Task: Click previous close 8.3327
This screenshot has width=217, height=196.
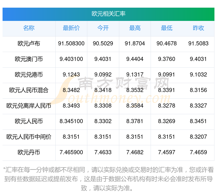Action: (x=198, y=106)
